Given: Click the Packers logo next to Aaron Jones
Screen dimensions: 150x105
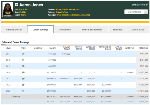Looking at the screenshot, I should [x=16, y=5].
